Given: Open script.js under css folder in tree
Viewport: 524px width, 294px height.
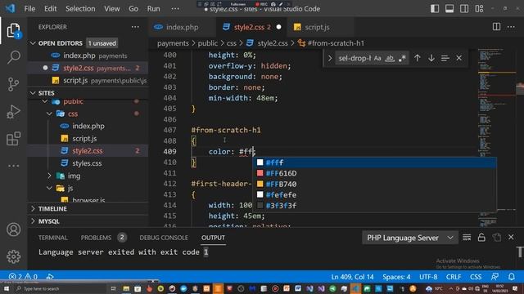Looking at the screenshot, I should tap(84, 138).
